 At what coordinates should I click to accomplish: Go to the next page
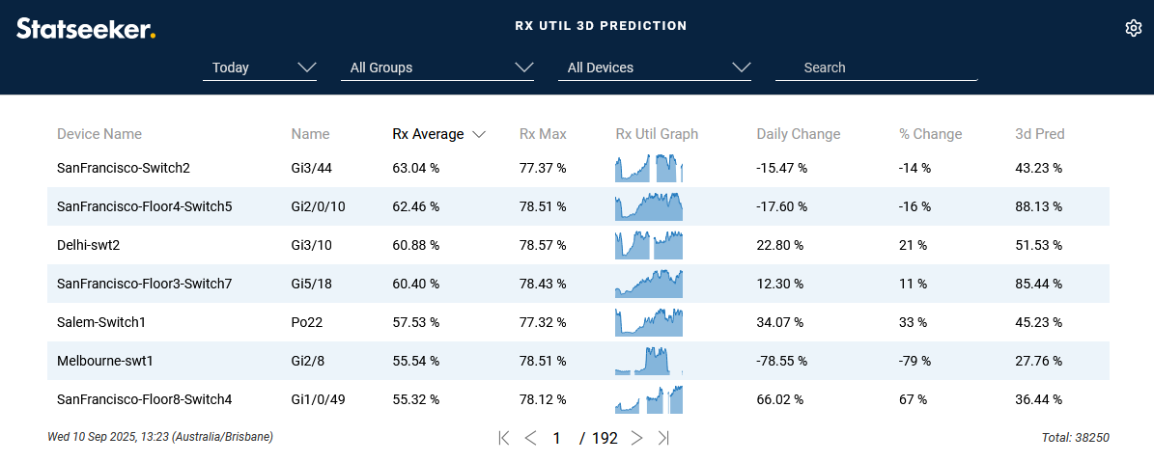coord(636,438)
